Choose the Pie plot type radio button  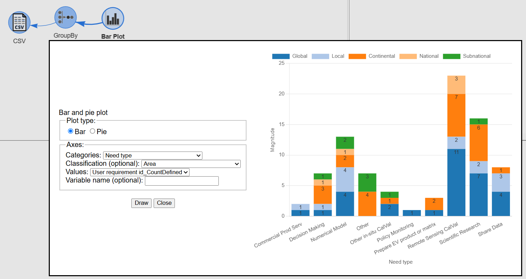pyautogui.click(x=92, y=131)
